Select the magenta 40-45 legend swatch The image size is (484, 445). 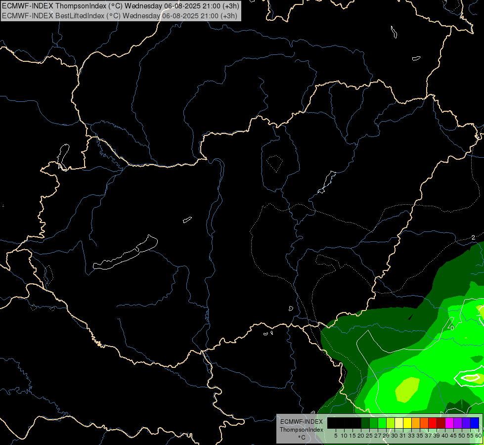tap(449, 423)
